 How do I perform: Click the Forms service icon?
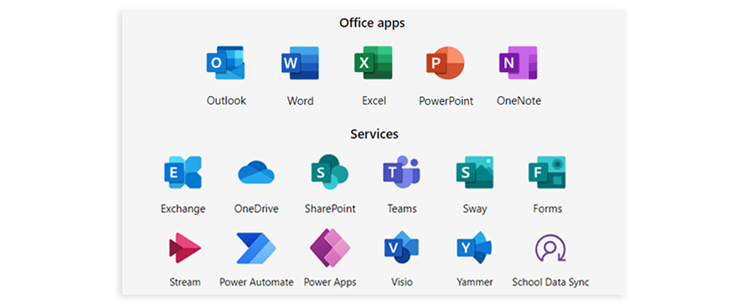coord(548,172)
